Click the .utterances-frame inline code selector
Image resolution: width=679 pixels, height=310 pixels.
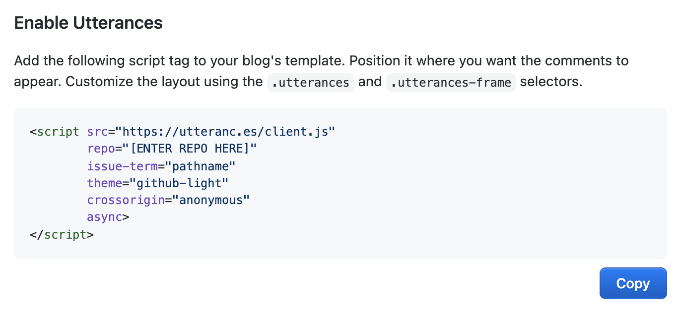(x=451, y=82)
